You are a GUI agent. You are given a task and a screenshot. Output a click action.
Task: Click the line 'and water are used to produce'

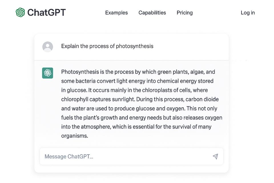[x=139, y=108]
